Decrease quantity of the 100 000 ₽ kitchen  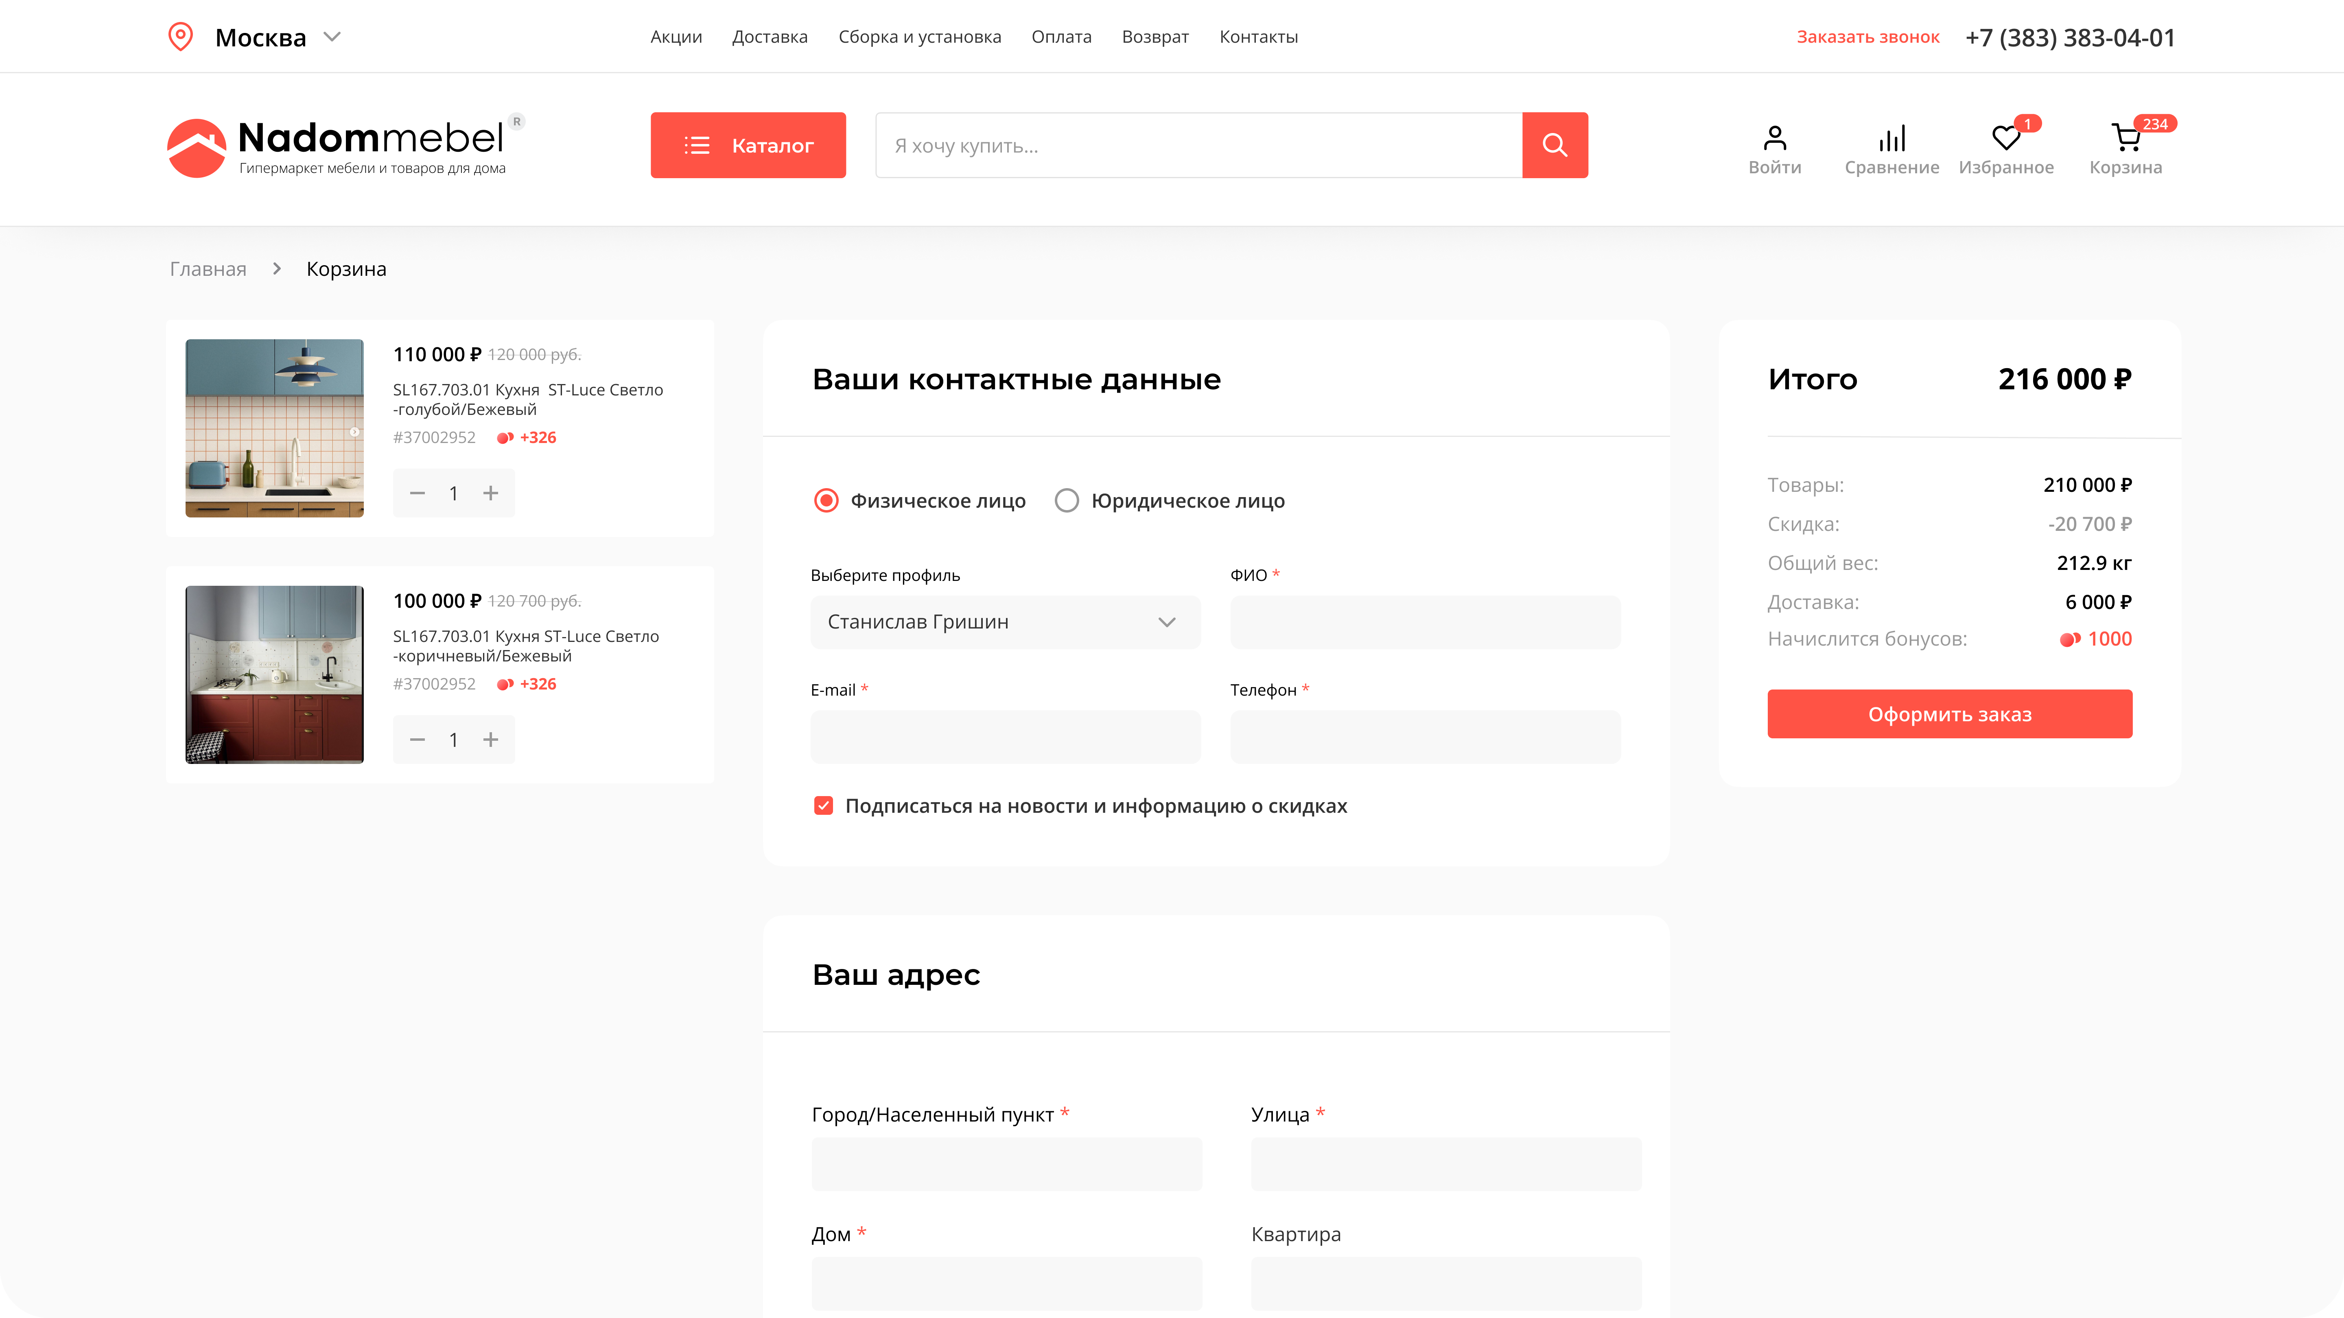pyautogui.click(x=418, y=740)
